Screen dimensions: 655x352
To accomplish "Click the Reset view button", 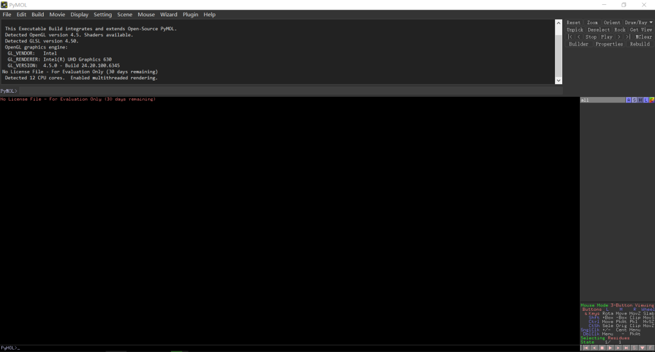I will click(x=573, y=22).
